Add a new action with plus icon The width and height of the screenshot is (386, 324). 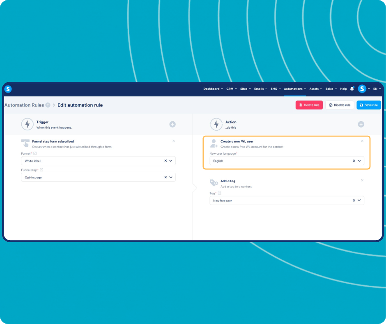(x=361, y=124)
